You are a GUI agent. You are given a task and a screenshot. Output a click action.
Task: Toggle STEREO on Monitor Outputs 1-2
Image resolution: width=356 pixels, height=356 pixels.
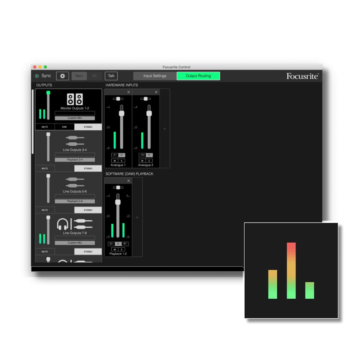pos(88,127)
